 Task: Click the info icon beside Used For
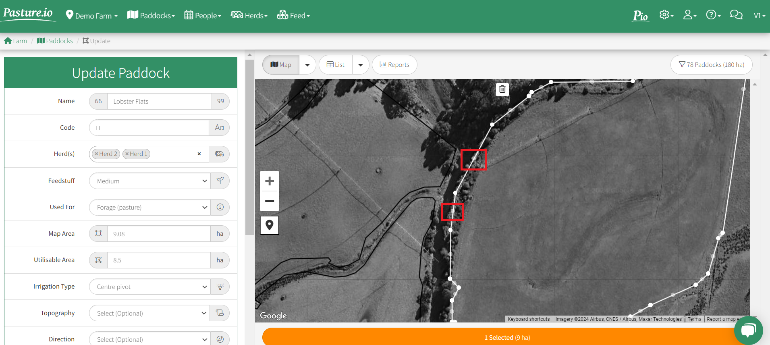[x=220, y=207]
